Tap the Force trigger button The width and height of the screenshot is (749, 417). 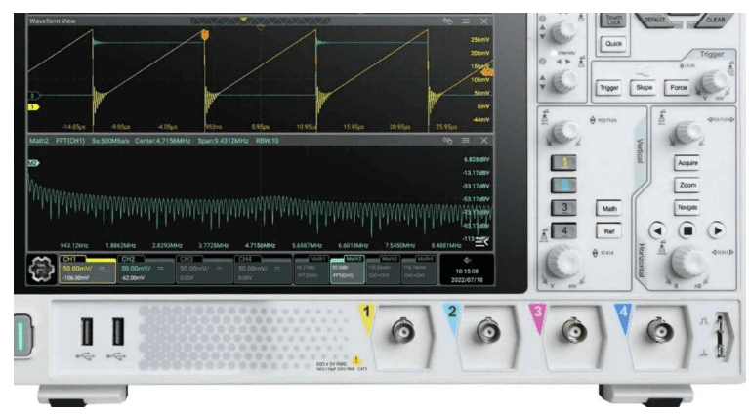tap(679, 88)
